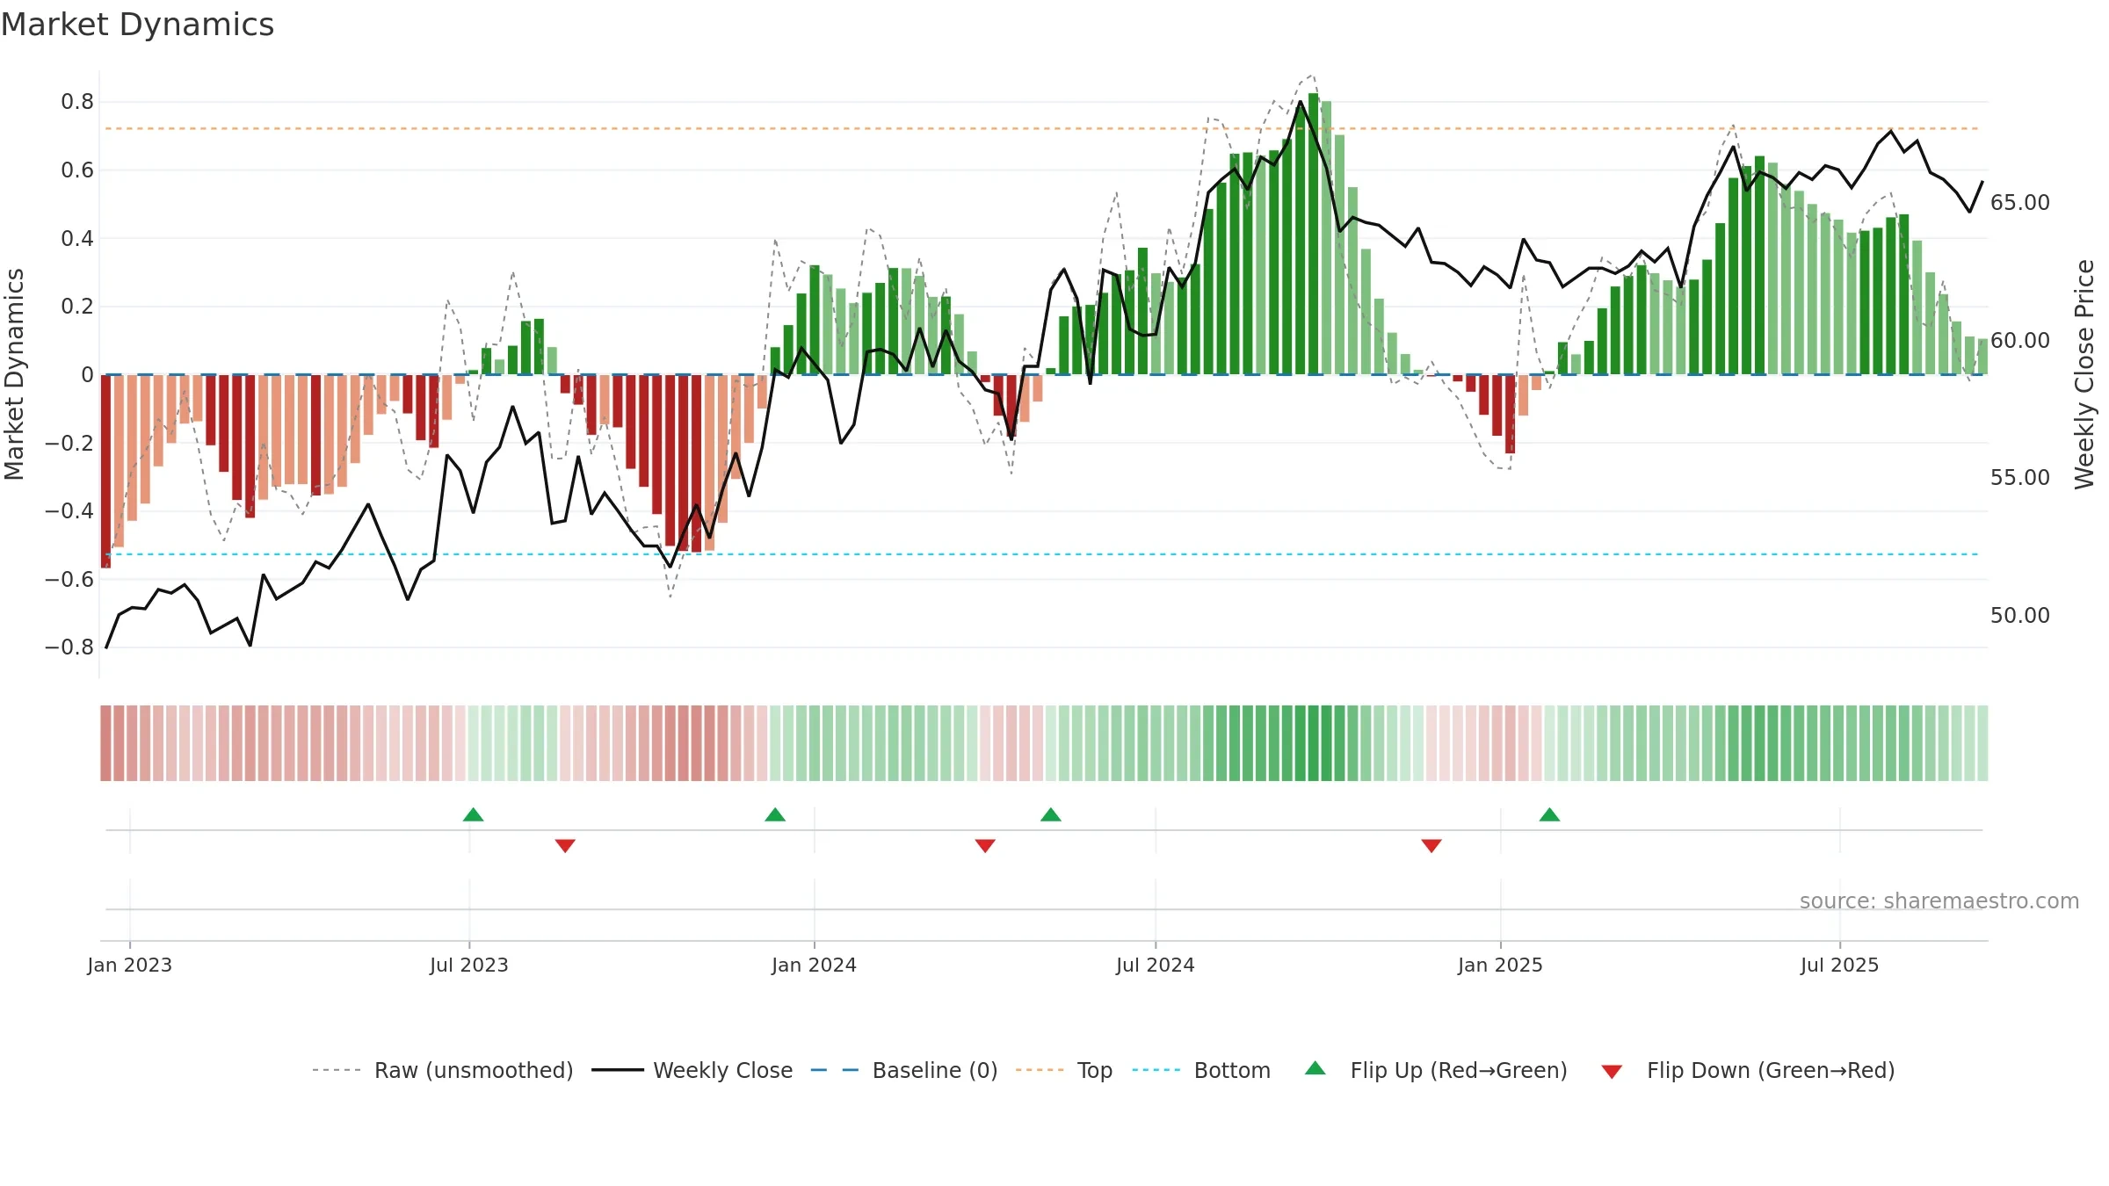The width and height of the screenshot is (2109, 1186).
Task: Click the red flip-down marker before Jan 2025
Action: 1431,845
